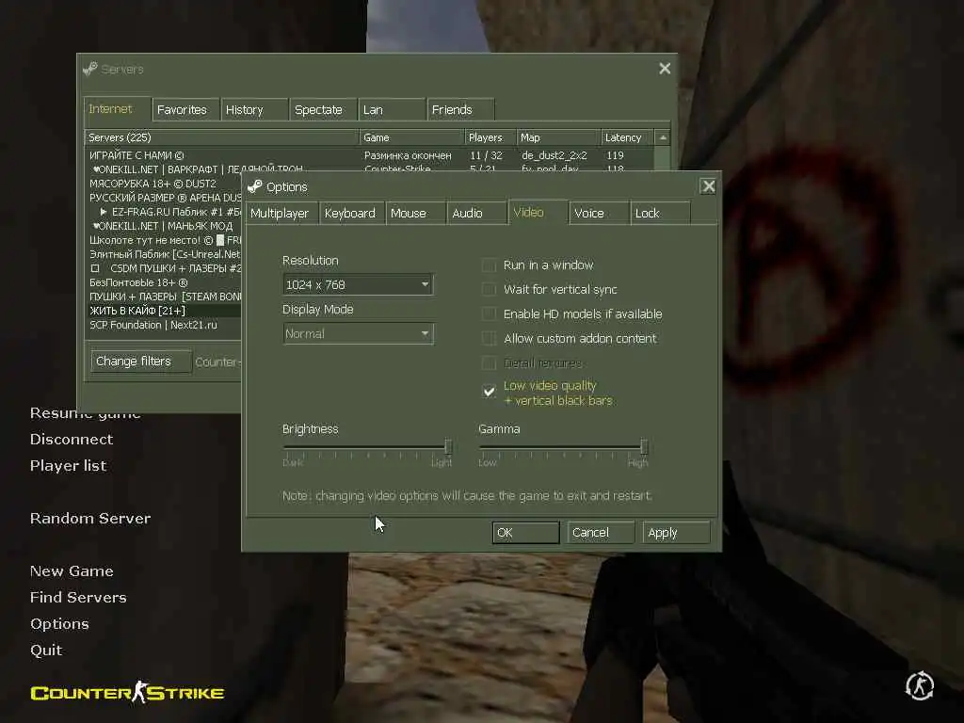Sort server list by Game column
964x723 pixels.
(411, 137)
